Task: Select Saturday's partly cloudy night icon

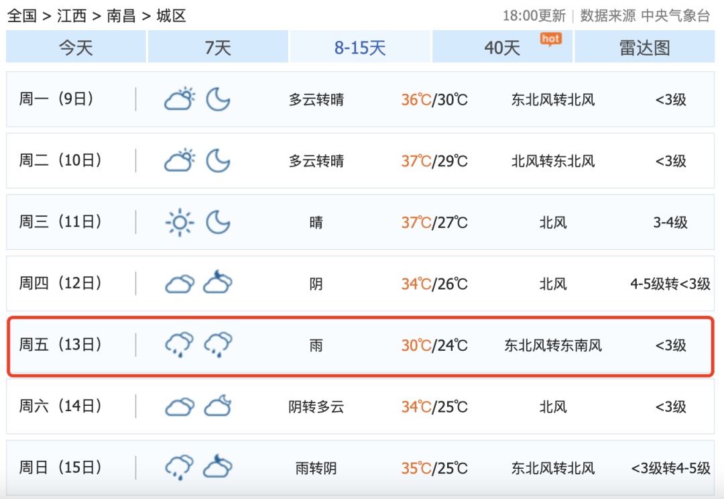Action: 217,406
